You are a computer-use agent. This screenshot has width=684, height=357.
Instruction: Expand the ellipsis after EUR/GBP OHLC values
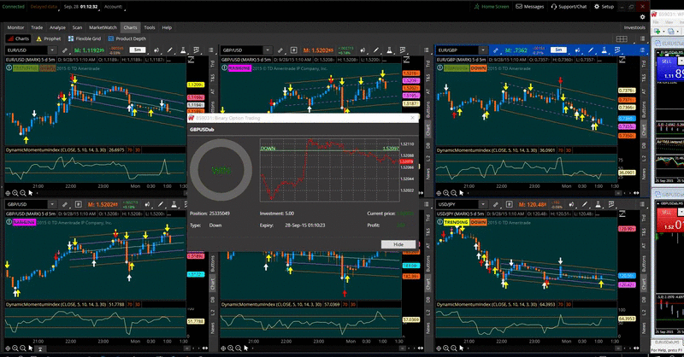click(x=599, y=60)
